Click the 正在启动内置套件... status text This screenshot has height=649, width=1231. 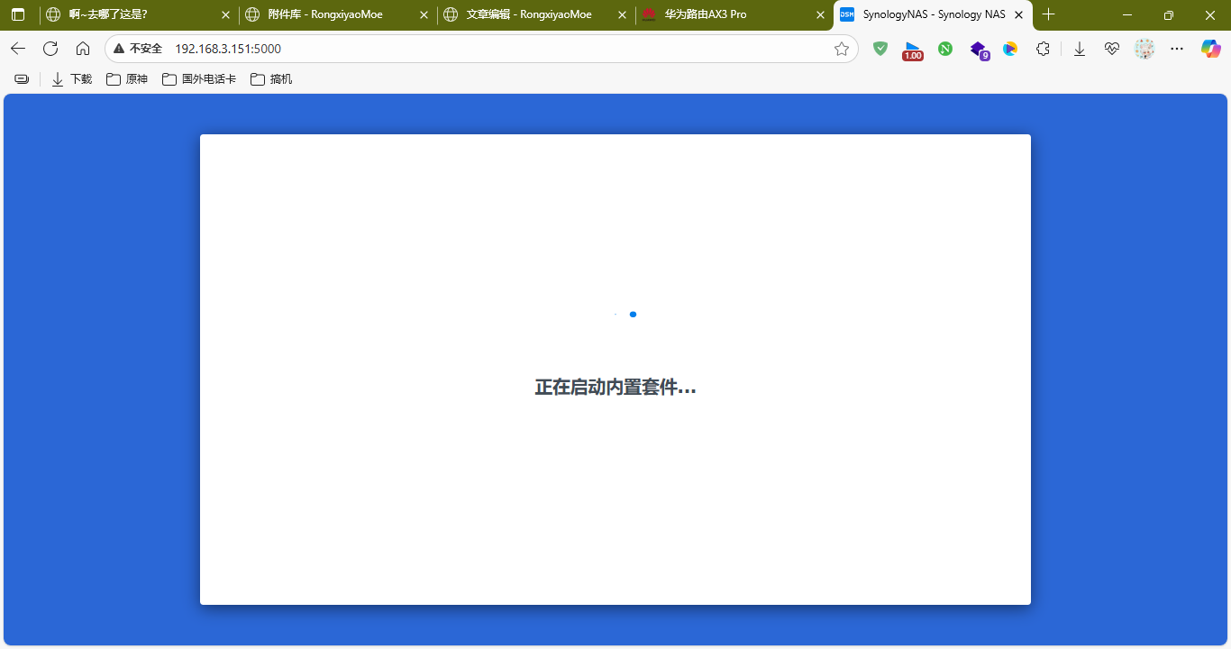[615, 388]
